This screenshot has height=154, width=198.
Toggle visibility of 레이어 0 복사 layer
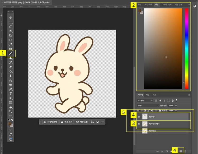point(139,124)
